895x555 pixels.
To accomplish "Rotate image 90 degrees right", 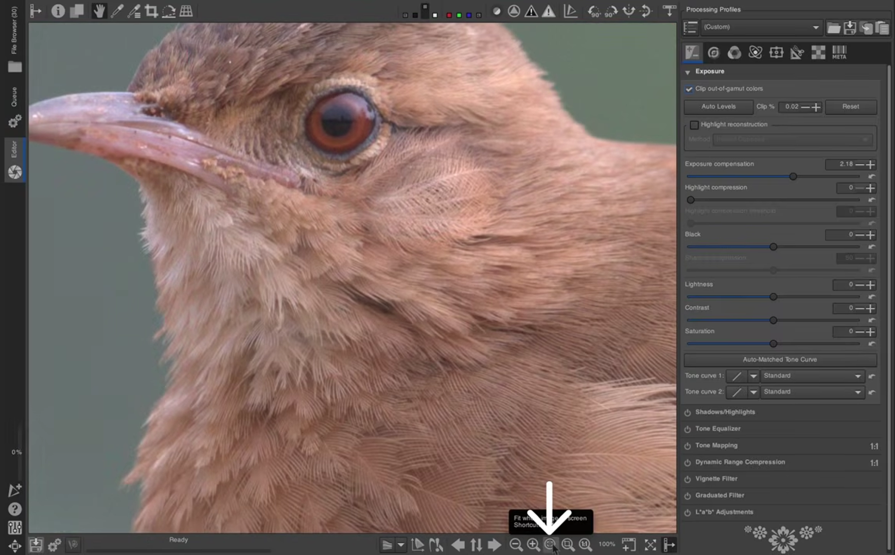I will pos(611,11).
